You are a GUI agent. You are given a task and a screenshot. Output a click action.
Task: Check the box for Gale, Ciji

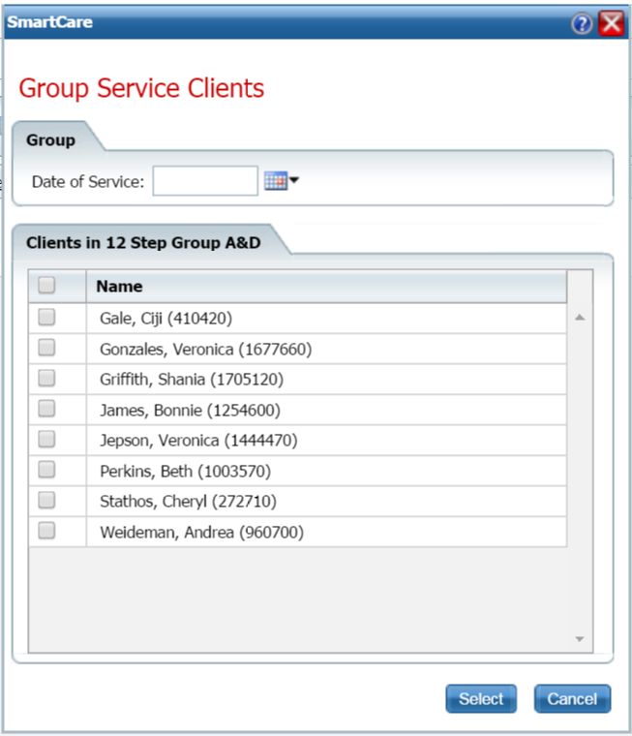click(46, 317)
